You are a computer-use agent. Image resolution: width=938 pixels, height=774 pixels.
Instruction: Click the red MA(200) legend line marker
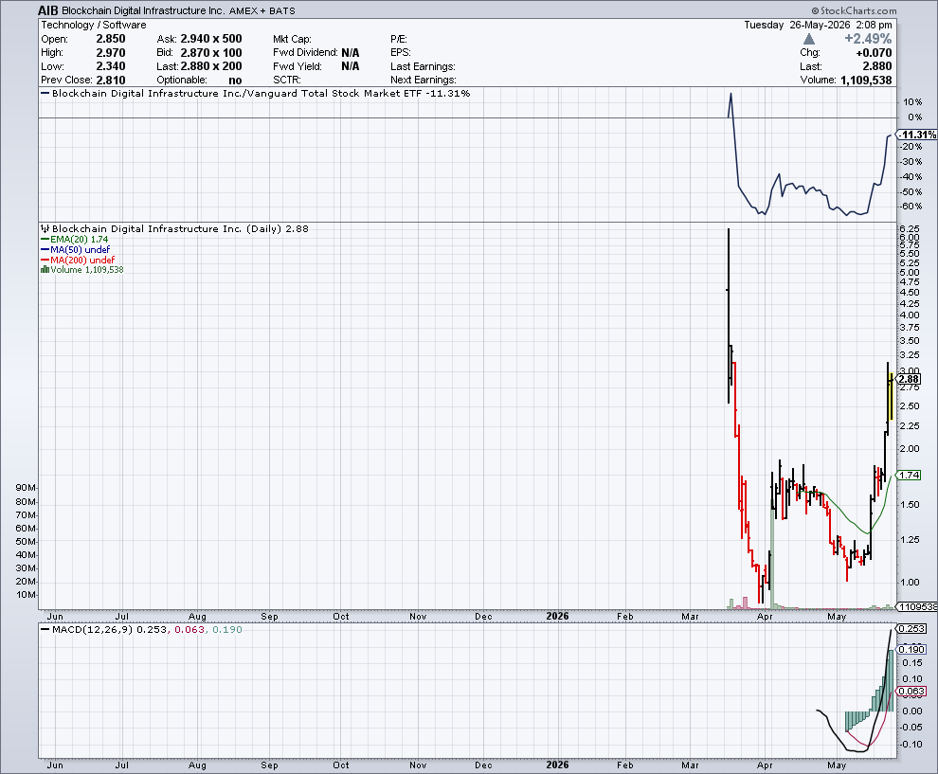pos(45,261)
